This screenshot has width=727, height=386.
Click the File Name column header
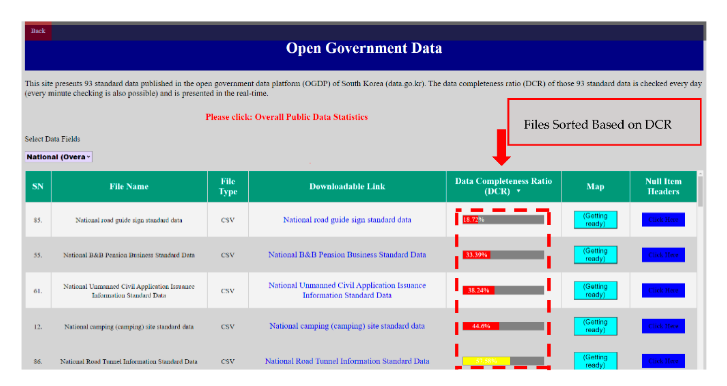coord(129,186)
